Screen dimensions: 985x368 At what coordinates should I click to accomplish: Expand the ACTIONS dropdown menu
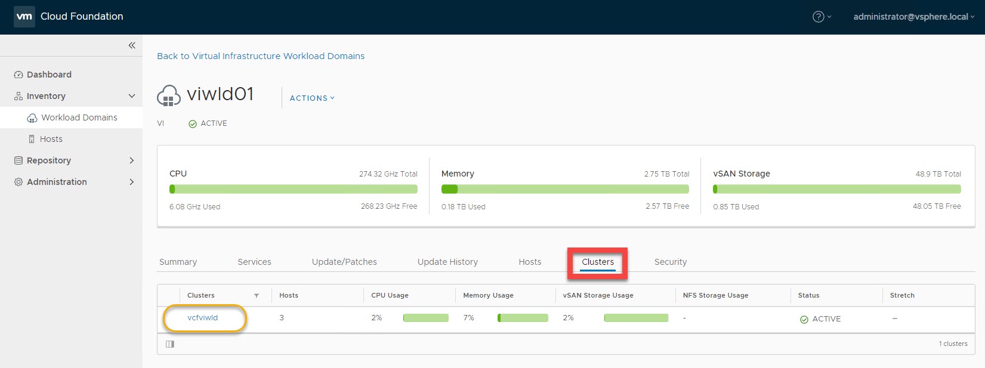click(x=312, y=98)
